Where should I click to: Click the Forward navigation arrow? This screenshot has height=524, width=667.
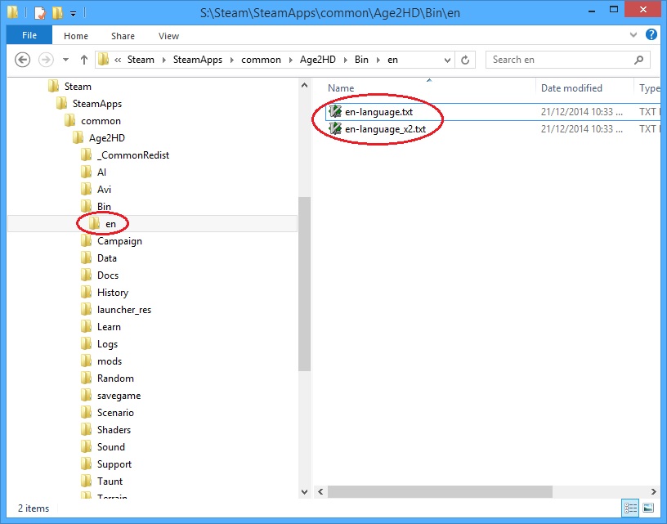coord(46,60)
